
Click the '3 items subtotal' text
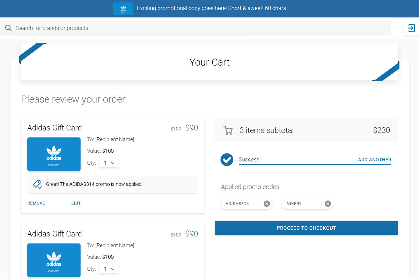click(266, 130)
